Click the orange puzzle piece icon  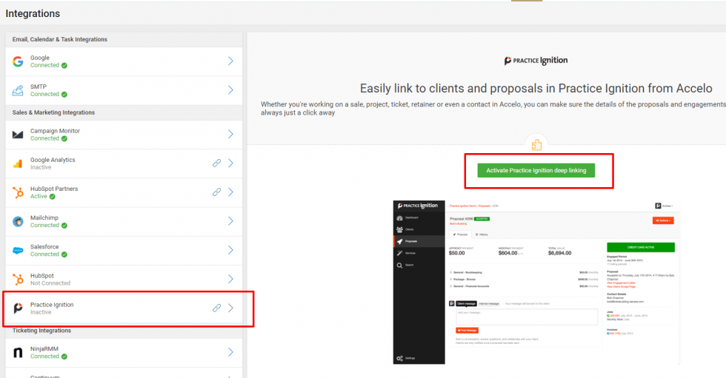click(x=536, y=145)
